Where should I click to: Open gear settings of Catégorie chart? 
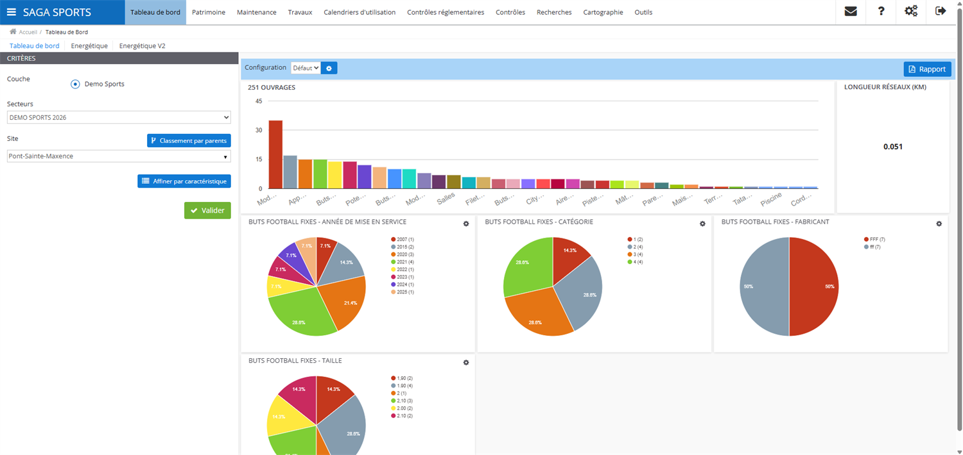[x=702, y=224]
